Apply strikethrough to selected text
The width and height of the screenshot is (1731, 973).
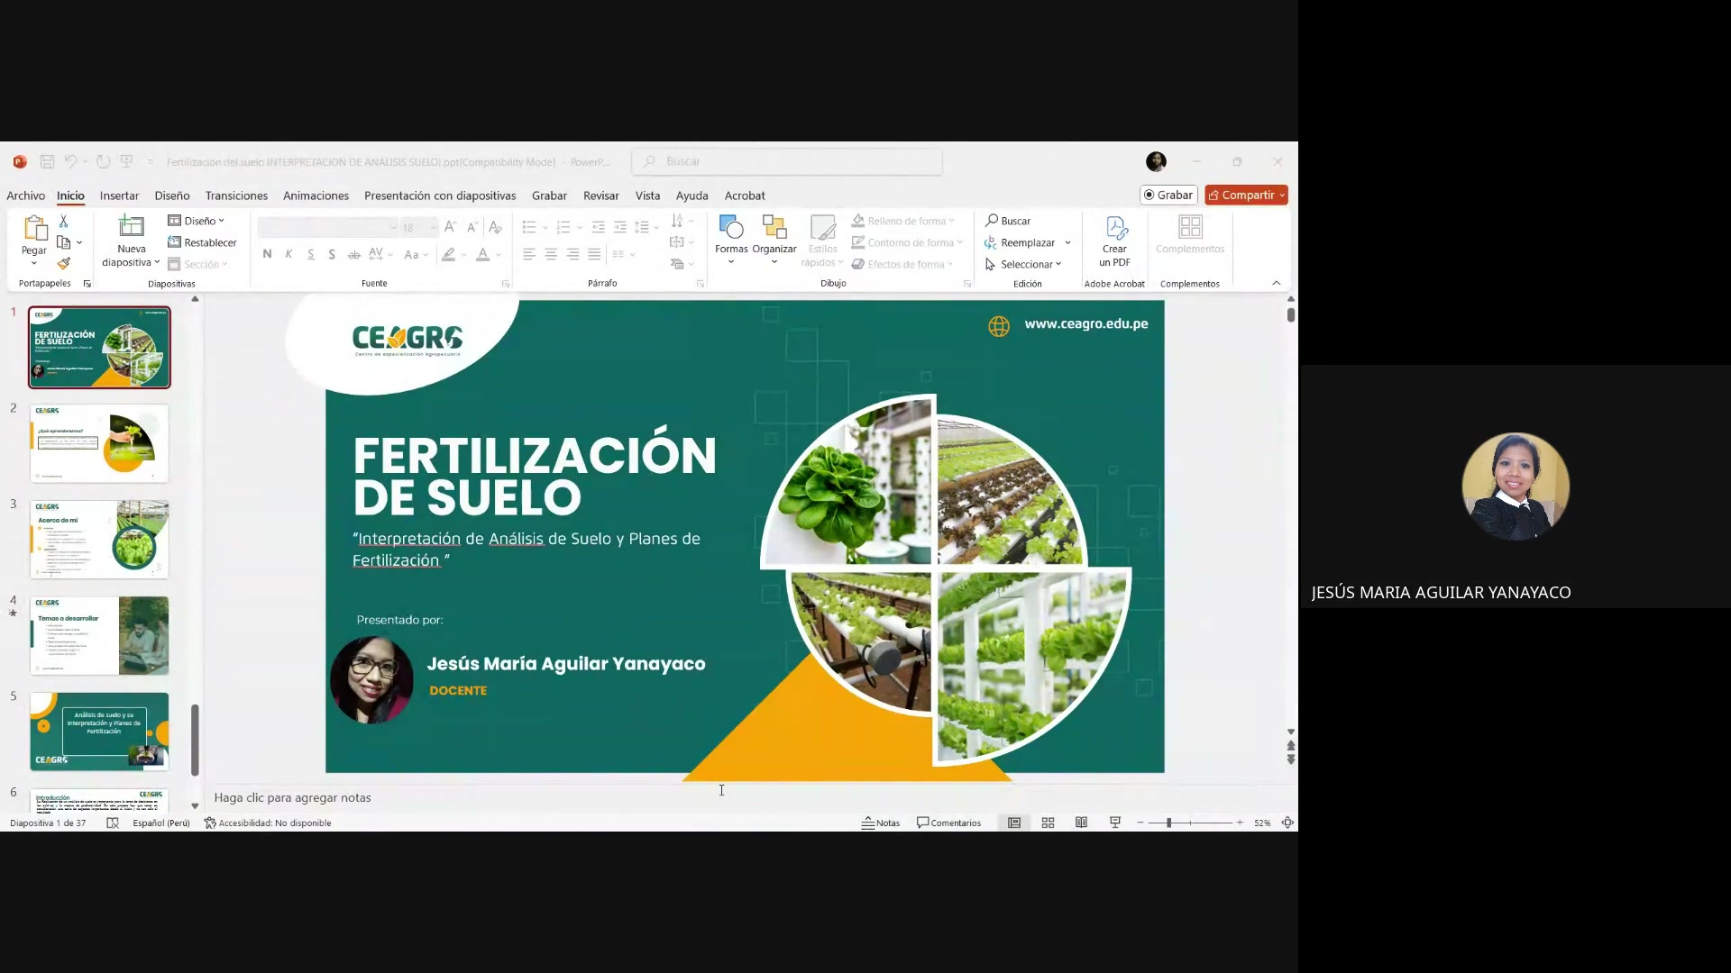(353, 254)
